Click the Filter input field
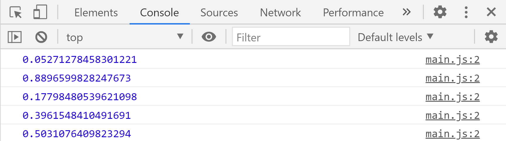The width and height of the screenshot is (506, 141). (291, 37)
